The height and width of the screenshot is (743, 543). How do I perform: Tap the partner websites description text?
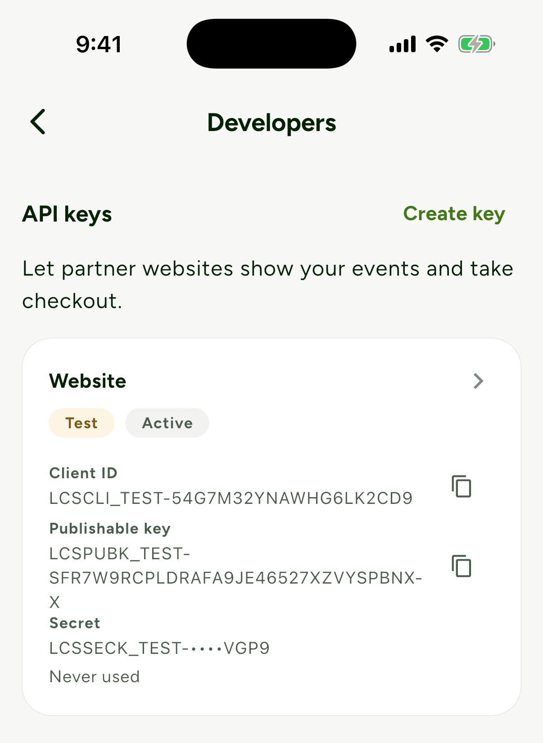pyautogui.click(x=268, y=285)
